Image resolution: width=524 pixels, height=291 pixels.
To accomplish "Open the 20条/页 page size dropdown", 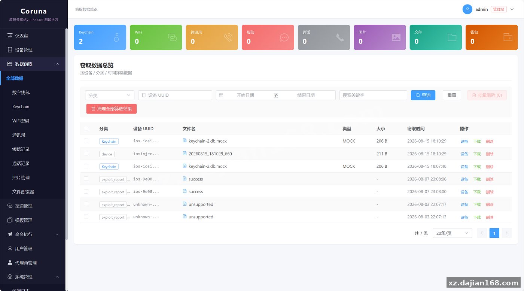I will pos(452,233).
